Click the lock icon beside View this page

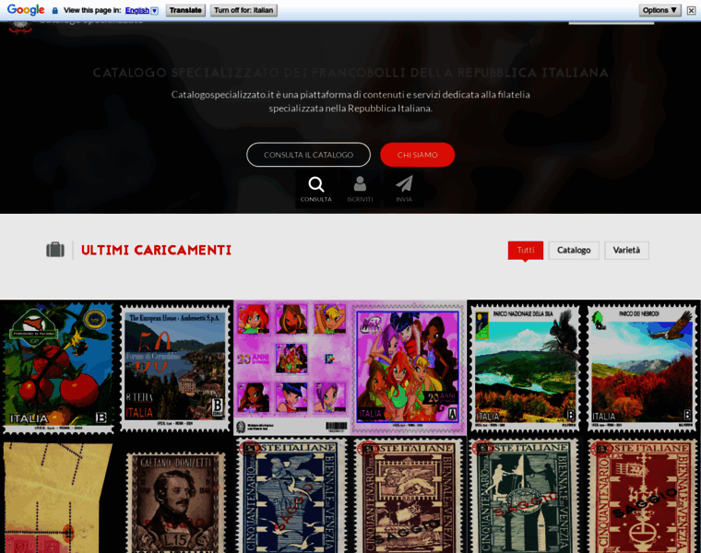[55, 10]
